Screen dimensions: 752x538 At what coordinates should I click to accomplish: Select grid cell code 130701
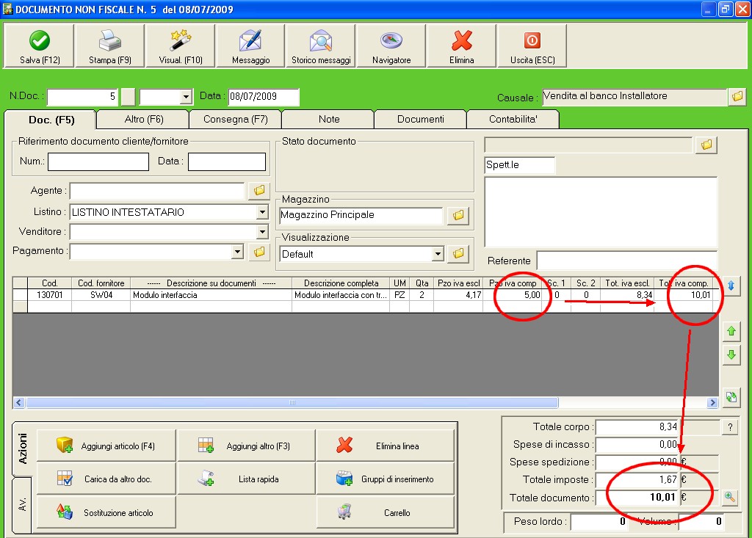(49, 295)
